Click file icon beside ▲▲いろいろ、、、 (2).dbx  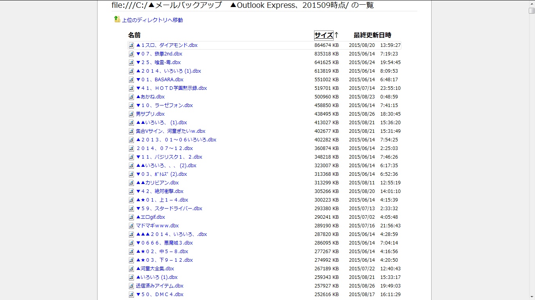[x=132, y=166]
